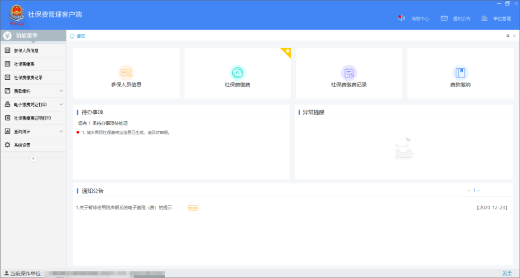Viewport: 520px width, 278px height.
Task: Open the 暂停使用税库银系统 notice
Action: pos(124,208)
